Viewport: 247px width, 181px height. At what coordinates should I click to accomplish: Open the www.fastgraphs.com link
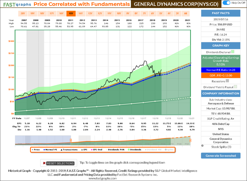(x=103, y=178)
